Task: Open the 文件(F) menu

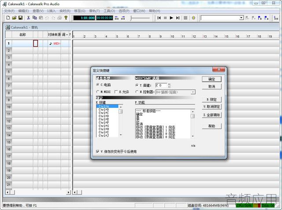Action: 9,11
